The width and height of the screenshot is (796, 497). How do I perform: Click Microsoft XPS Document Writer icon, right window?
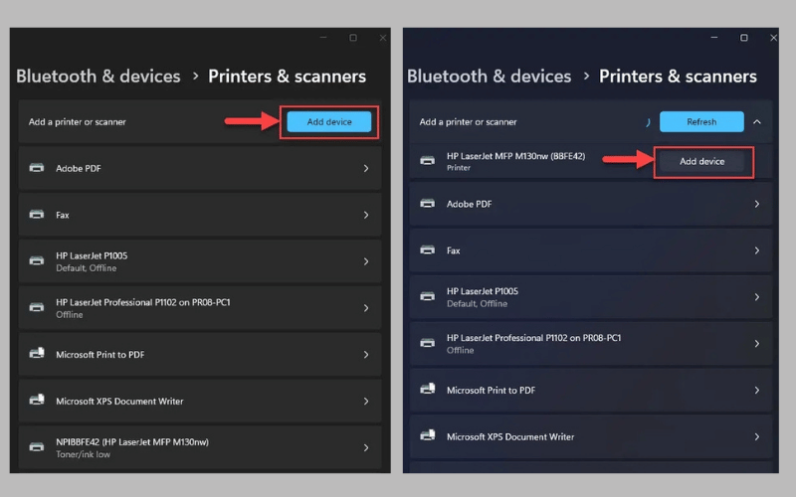point(428,435)
